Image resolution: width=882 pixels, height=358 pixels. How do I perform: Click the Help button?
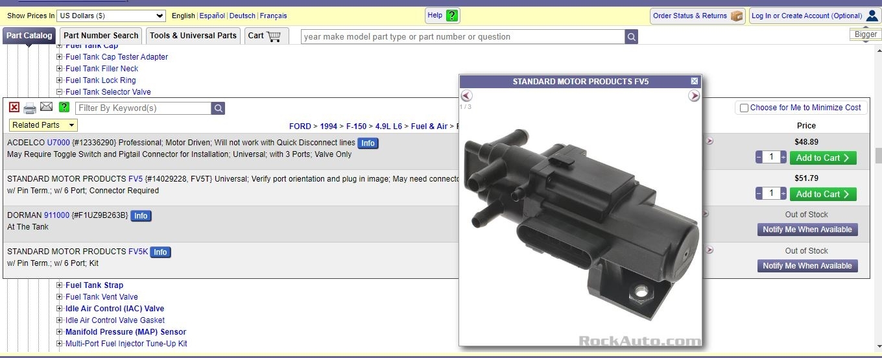point(443,16)
